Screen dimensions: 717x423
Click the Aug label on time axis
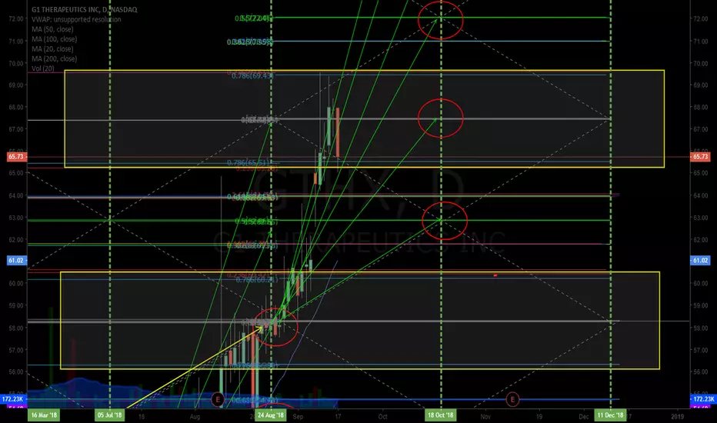[x=195, y=417]
